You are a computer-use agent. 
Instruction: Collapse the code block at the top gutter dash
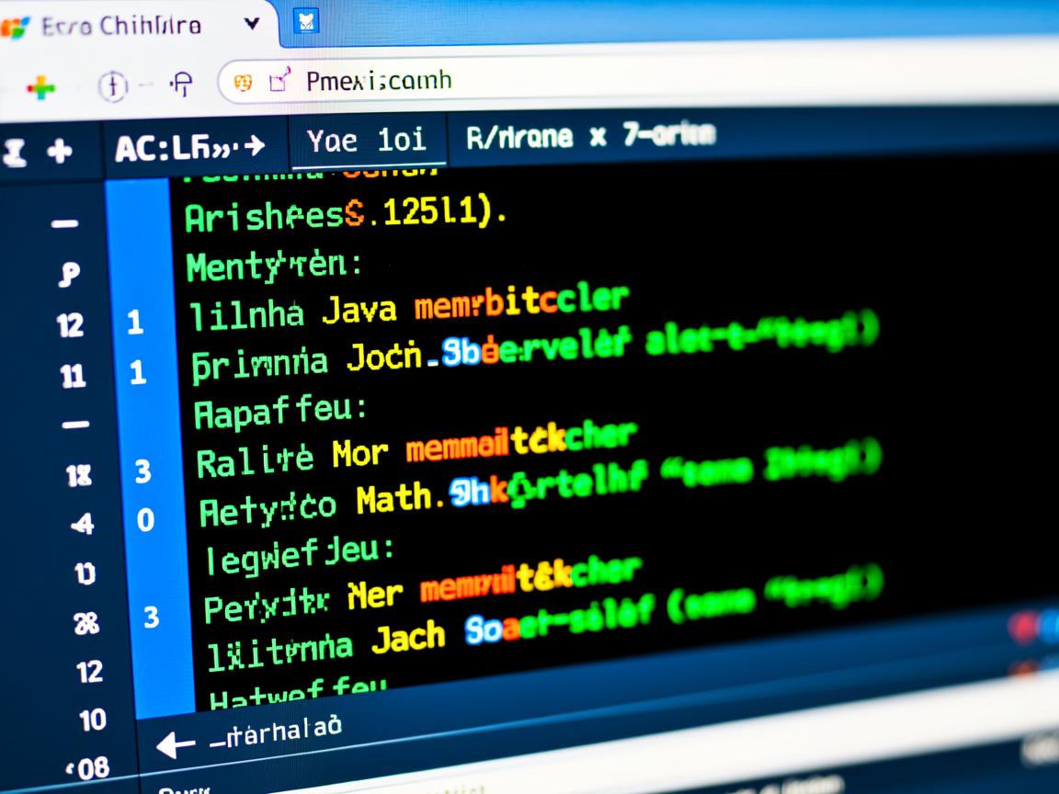(64, 223)
